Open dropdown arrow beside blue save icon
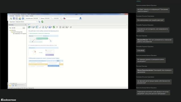 tap(51, 27)
